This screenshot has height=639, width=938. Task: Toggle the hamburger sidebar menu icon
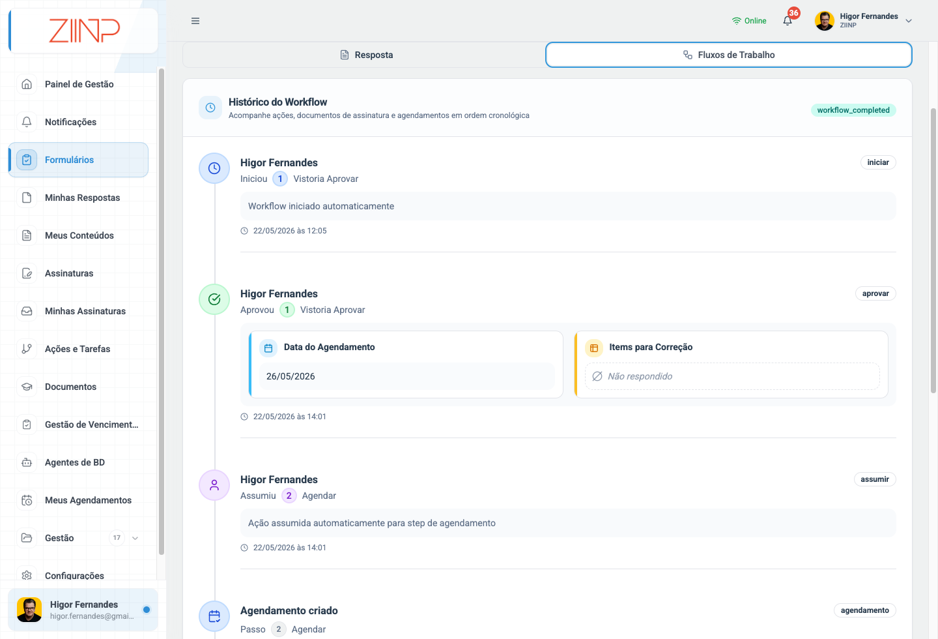(195, 21)
